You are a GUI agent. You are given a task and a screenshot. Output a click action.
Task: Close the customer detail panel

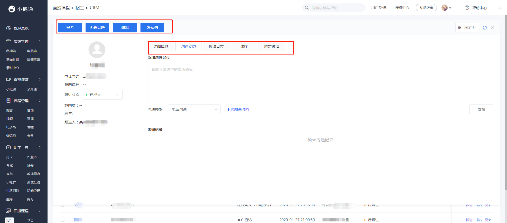pos(492,28)
